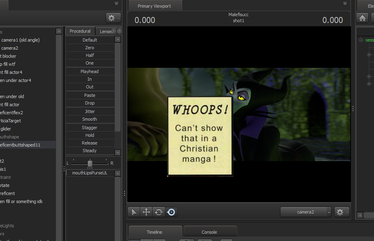Screen dimensions: 374x241
Task: Select the 'fill wtf' light row
Action: [28, 64]
